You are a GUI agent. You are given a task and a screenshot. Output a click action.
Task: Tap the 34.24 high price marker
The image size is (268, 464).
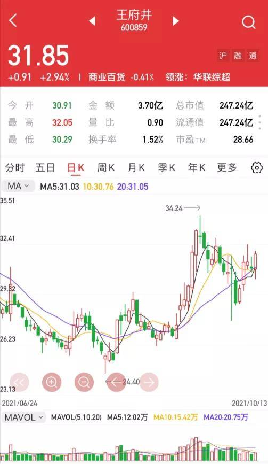tap(174, 208)
